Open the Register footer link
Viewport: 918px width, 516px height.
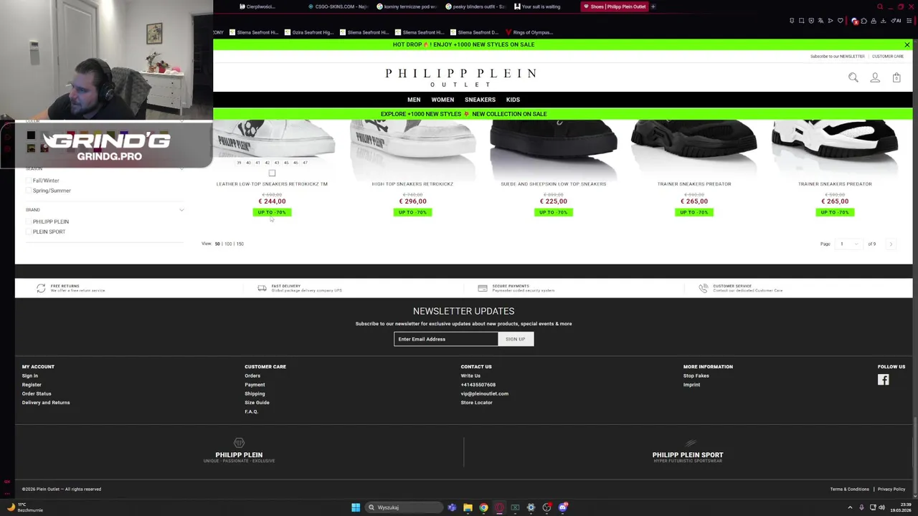[32, 385]
